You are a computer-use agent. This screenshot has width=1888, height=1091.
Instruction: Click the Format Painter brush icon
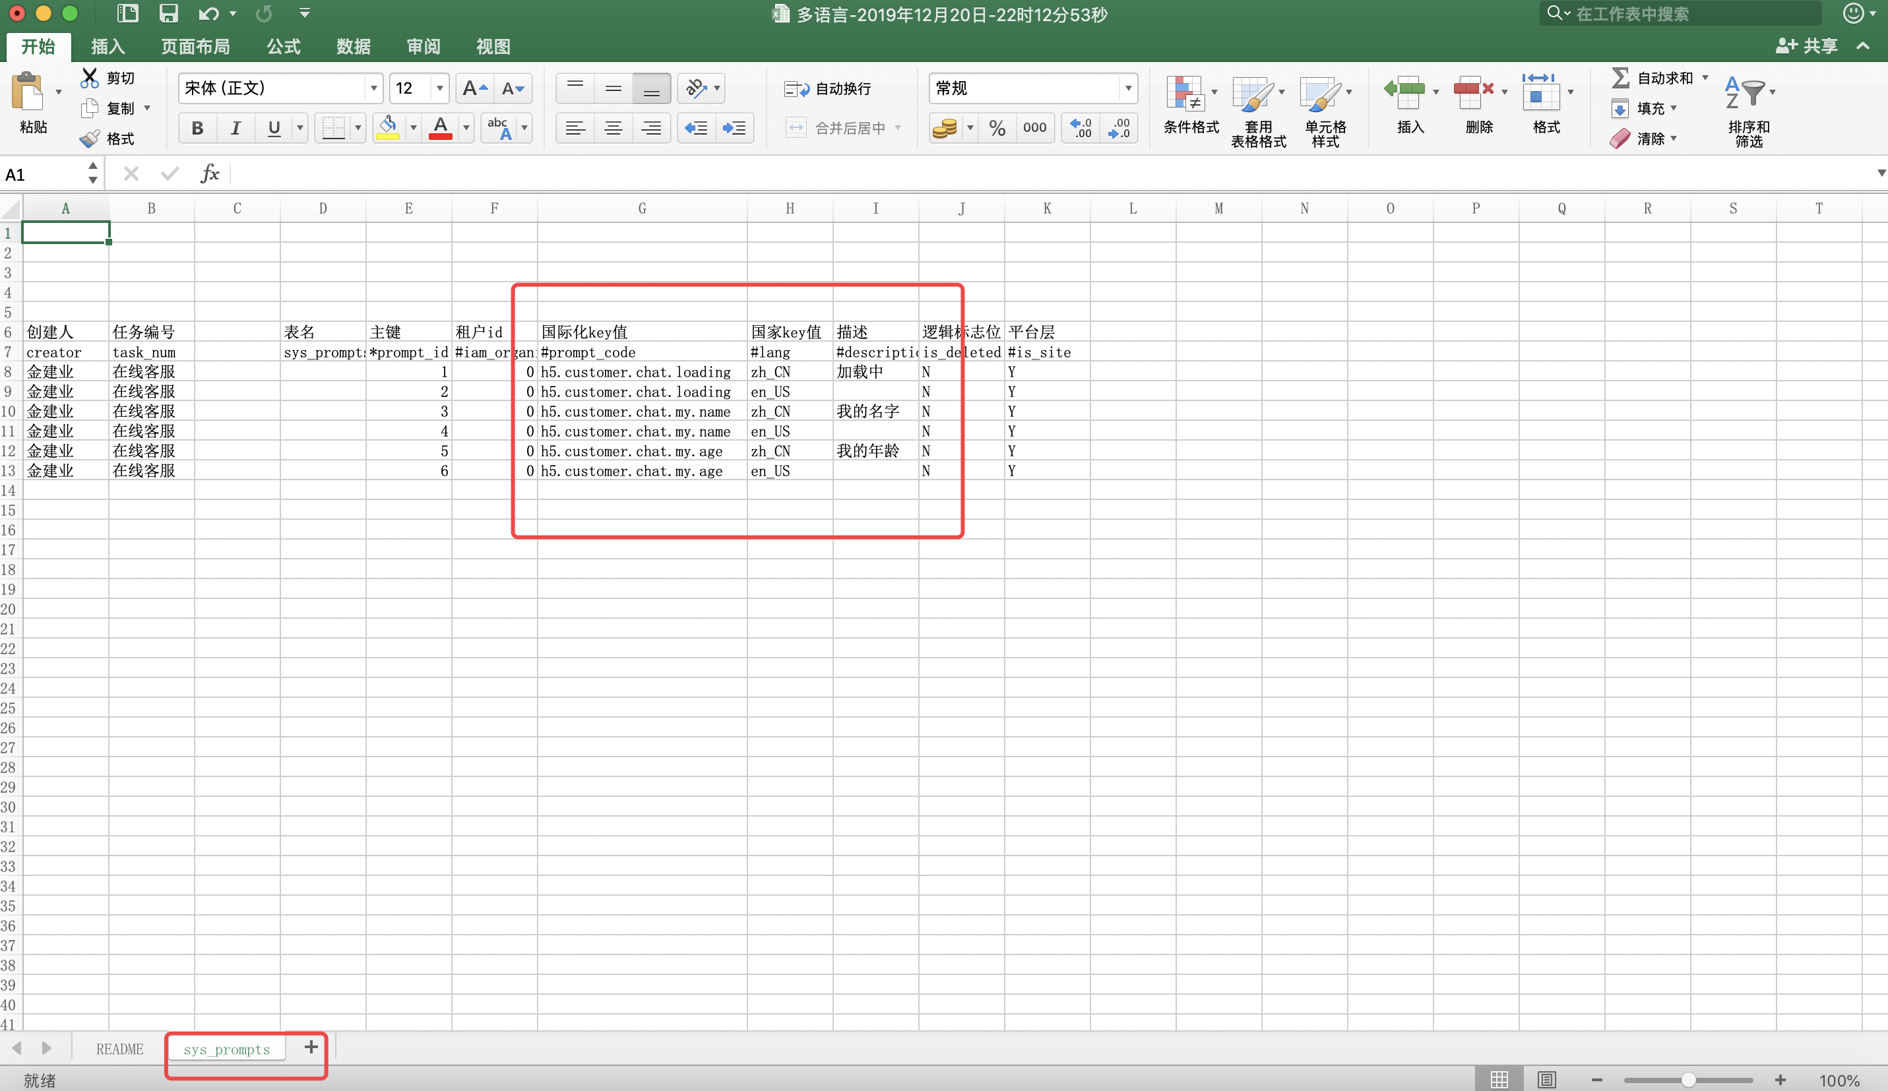[90, 139]
